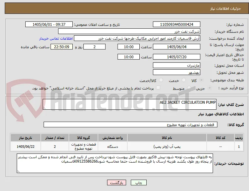Screen dimensions: 249x191
Task: Toggle the Islamic treasury bonds payment checkbox
Action: tap(158, 88)
